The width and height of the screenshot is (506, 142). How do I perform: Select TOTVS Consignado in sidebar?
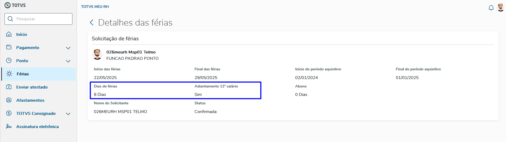[x=36, y=114]
